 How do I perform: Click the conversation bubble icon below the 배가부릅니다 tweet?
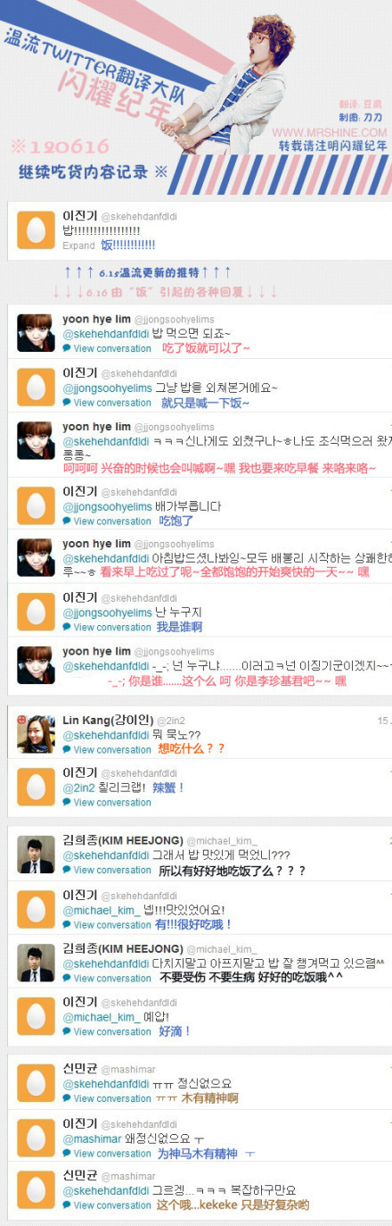(x=67, y=521)
